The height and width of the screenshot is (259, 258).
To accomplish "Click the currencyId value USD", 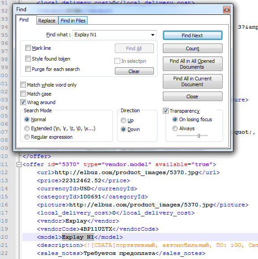I will (85, 189).
